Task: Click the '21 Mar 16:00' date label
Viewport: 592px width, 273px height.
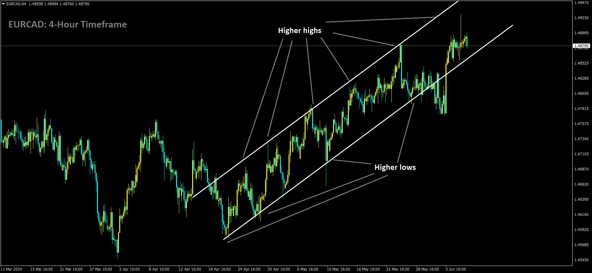Action: (x=71, y=269)
